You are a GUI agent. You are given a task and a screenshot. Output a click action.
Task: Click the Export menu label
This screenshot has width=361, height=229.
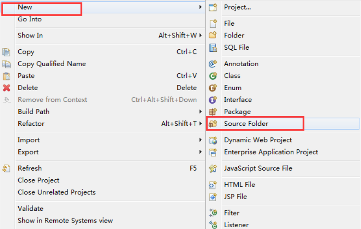[x=28, y=152]
